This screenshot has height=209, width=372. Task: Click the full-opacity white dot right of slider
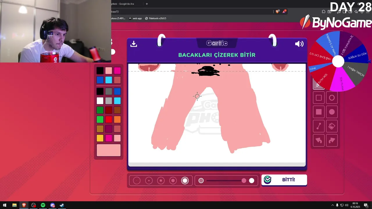[252, 181]
